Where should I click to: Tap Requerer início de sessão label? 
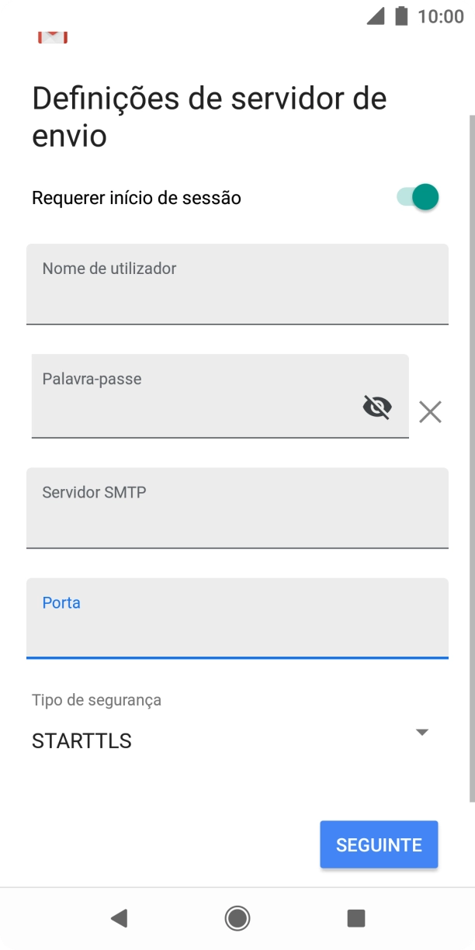click(135, 197)
